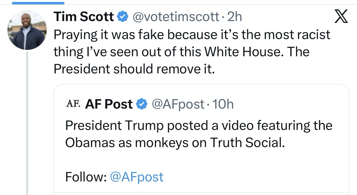Image resolution: width=357 pixels, height=195 pixels.
Task: Open Tim Scott's tweet text beginning "Praying"
Action: pos(192,35)
